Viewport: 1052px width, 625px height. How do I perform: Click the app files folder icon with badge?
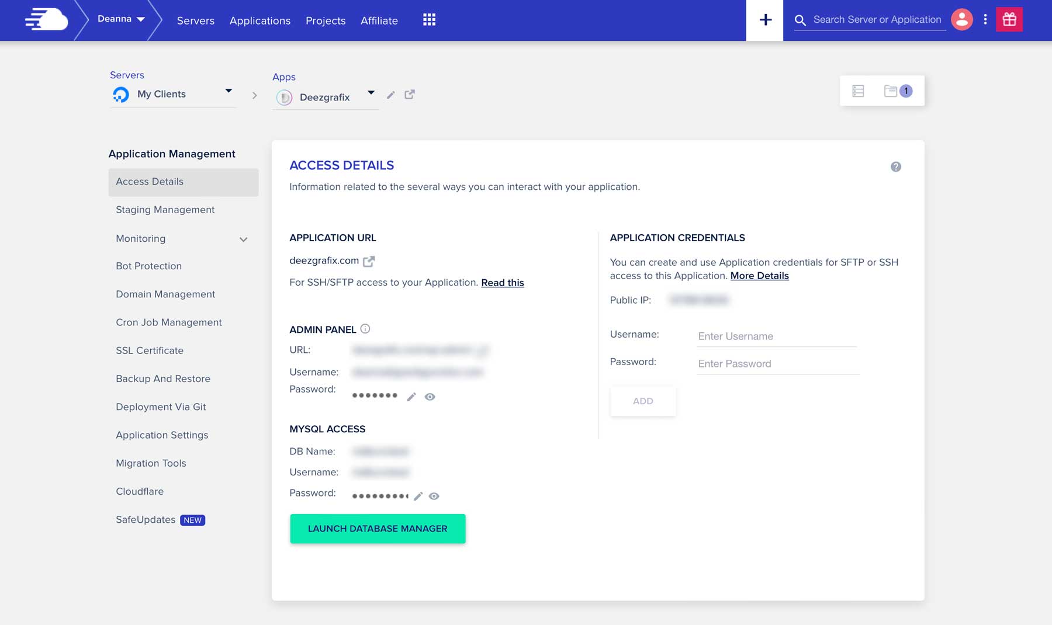(x=890, y=91)
